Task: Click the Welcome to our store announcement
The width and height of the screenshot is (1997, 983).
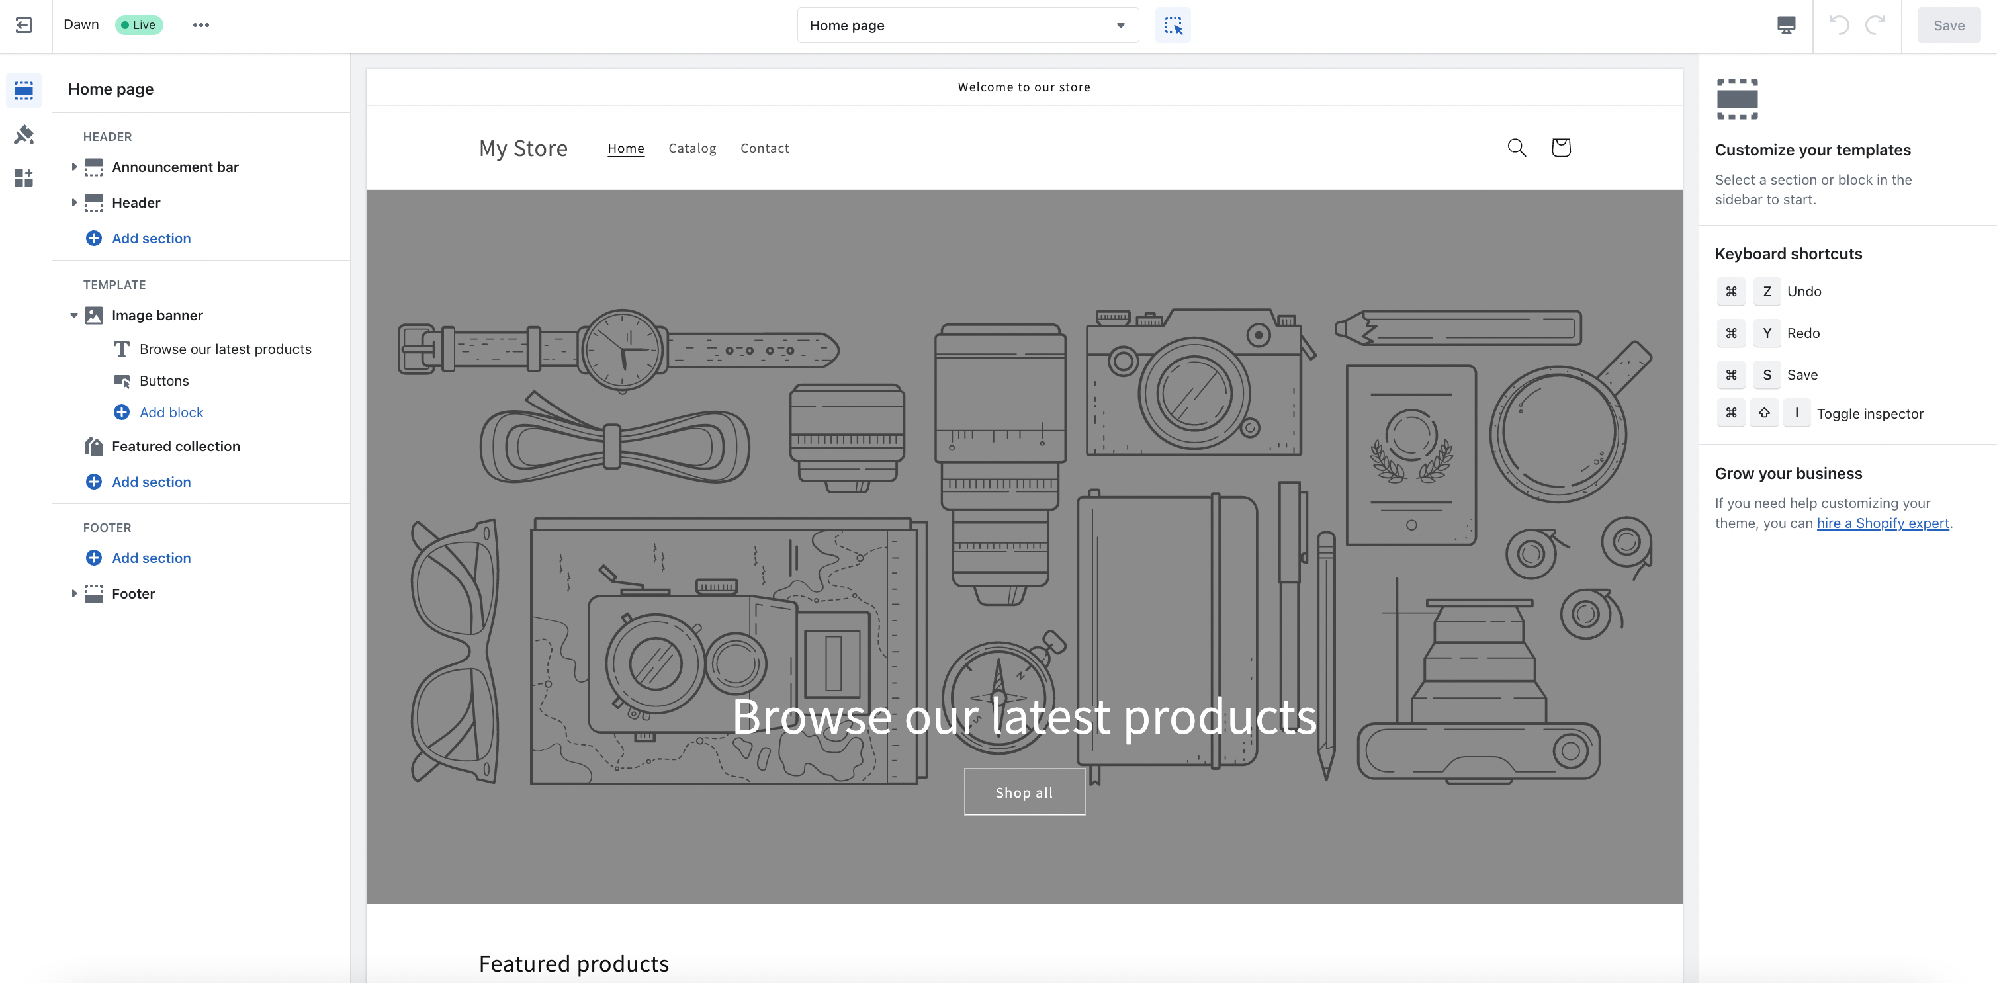Action: click(1024, 87)
